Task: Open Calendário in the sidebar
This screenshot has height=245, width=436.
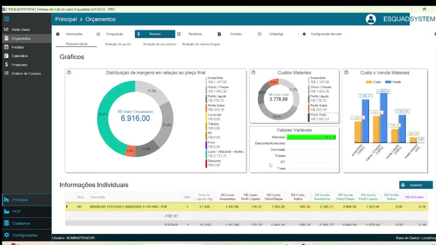Action: click(20, 56)
